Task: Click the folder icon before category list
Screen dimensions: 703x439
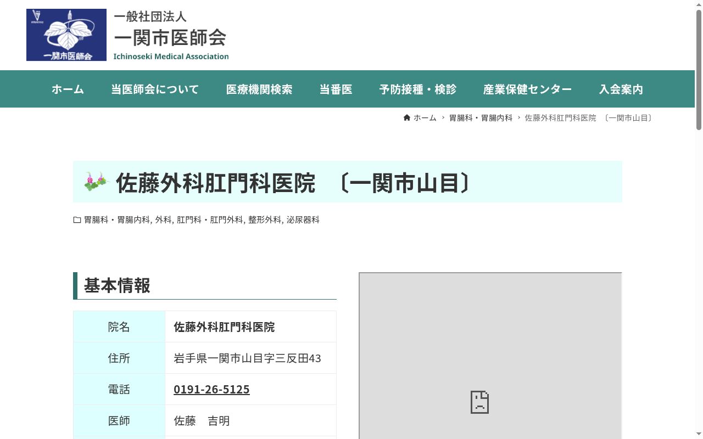Action: pyautogui.click(x=77, y=220)
